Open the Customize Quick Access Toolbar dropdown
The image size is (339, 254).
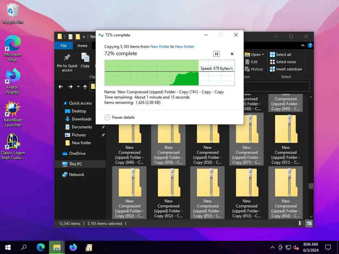click(x=84, y=37)
